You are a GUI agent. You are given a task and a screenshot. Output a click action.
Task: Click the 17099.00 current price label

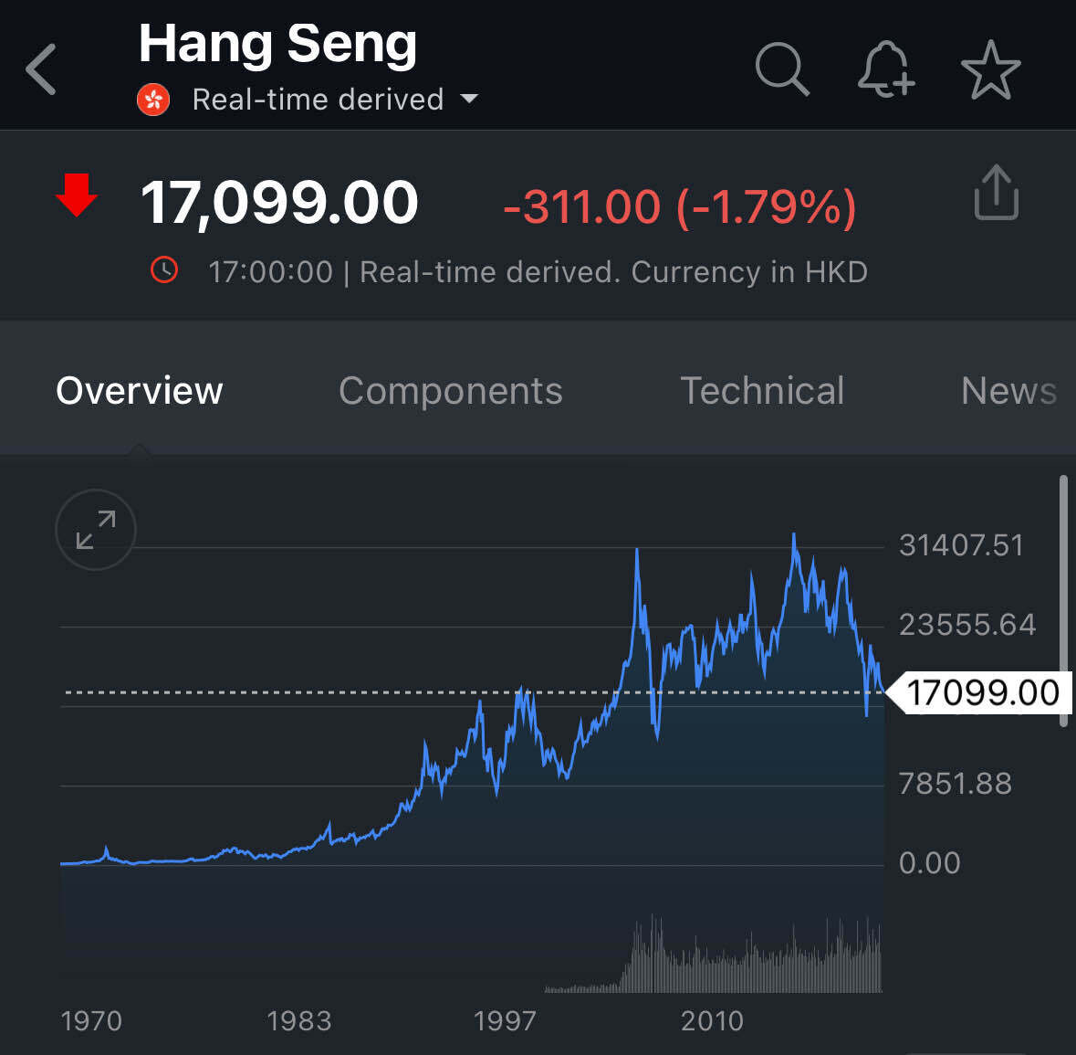[x=982, y=692]
